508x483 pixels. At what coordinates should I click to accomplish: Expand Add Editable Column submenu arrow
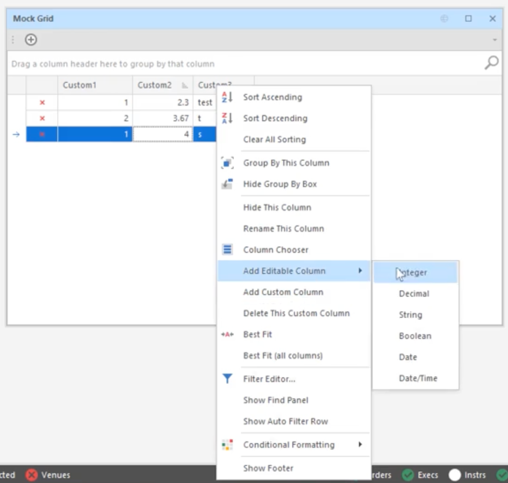[x=360, y=271]
